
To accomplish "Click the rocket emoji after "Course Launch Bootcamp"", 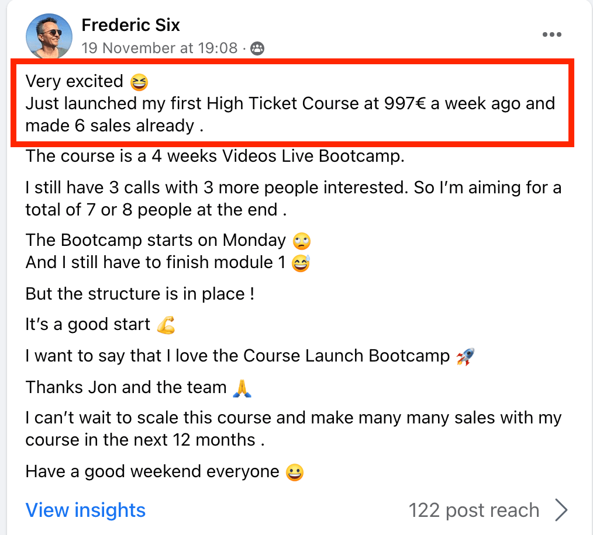I will 465,356.
